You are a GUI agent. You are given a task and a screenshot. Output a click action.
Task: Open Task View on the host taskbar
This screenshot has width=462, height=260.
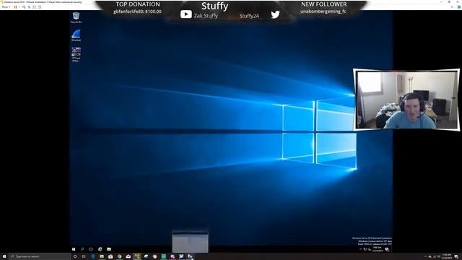(x=84, y=256)
